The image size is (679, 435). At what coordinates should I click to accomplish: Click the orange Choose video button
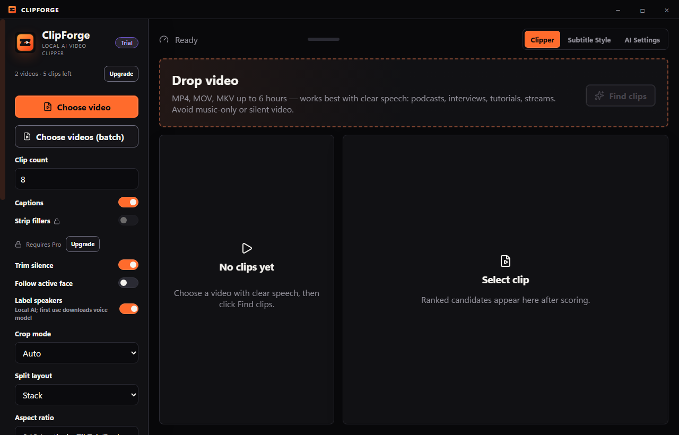coord(76,107)
